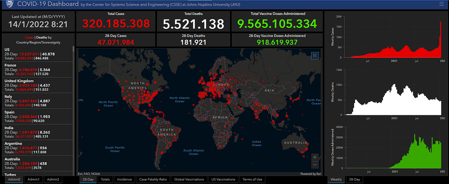Open the US Vaccinations tab
449x184 pixels.
[x=223, y=180]
